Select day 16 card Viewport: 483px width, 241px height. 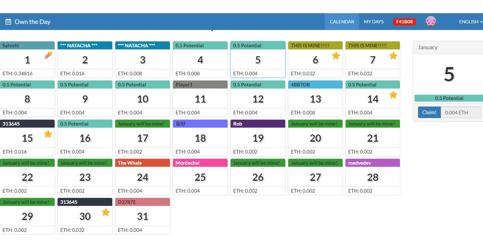point(85,138)
